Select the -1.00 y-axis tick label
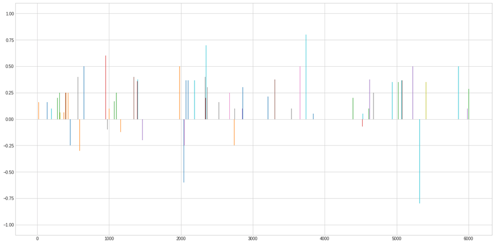This screenshot has height=244, width=495. coord(7,225)
